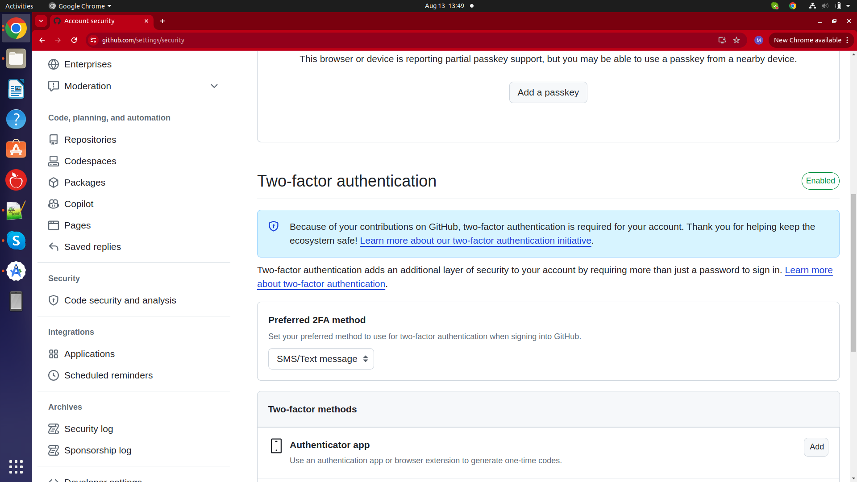
Task: Go back using browser back arrow
Action: (x=42, y=40)
